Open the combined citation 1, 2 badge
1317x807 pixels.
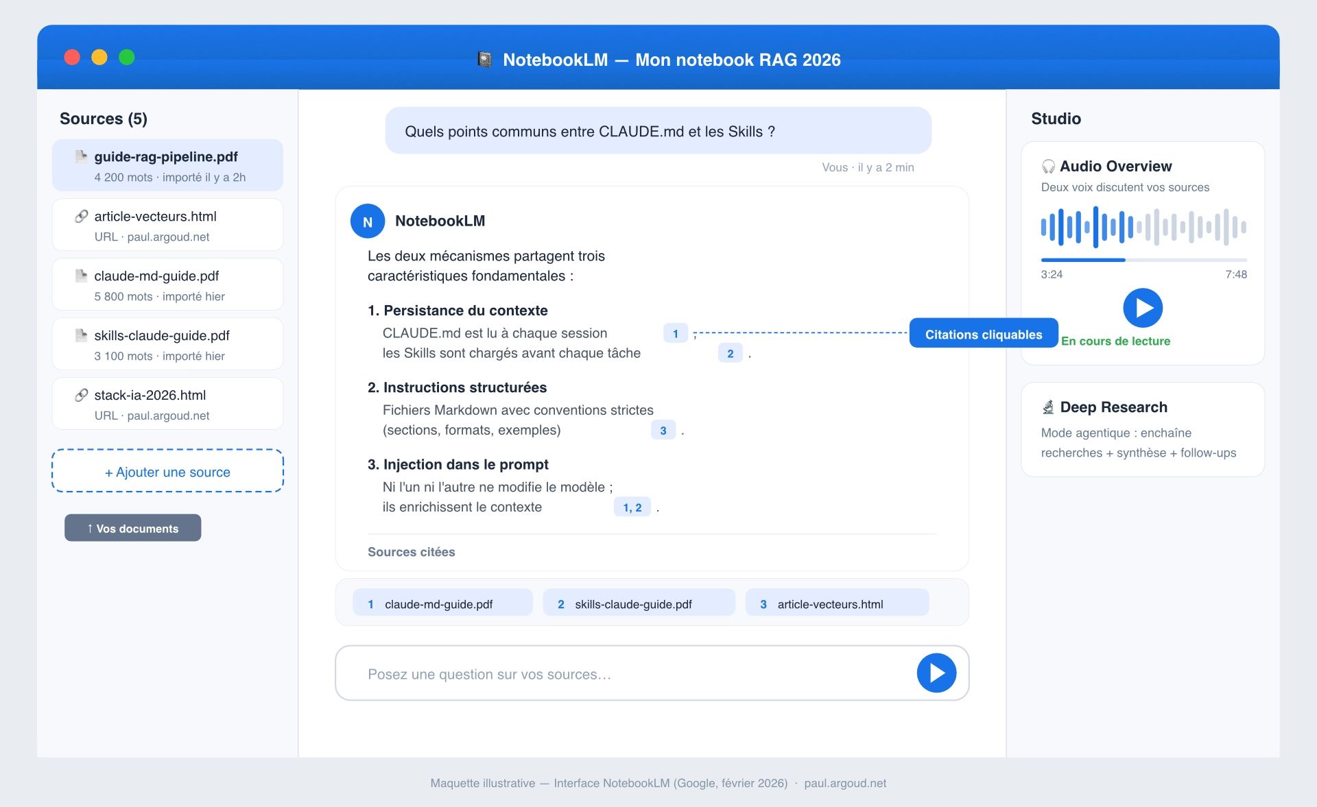click(632, 507)
